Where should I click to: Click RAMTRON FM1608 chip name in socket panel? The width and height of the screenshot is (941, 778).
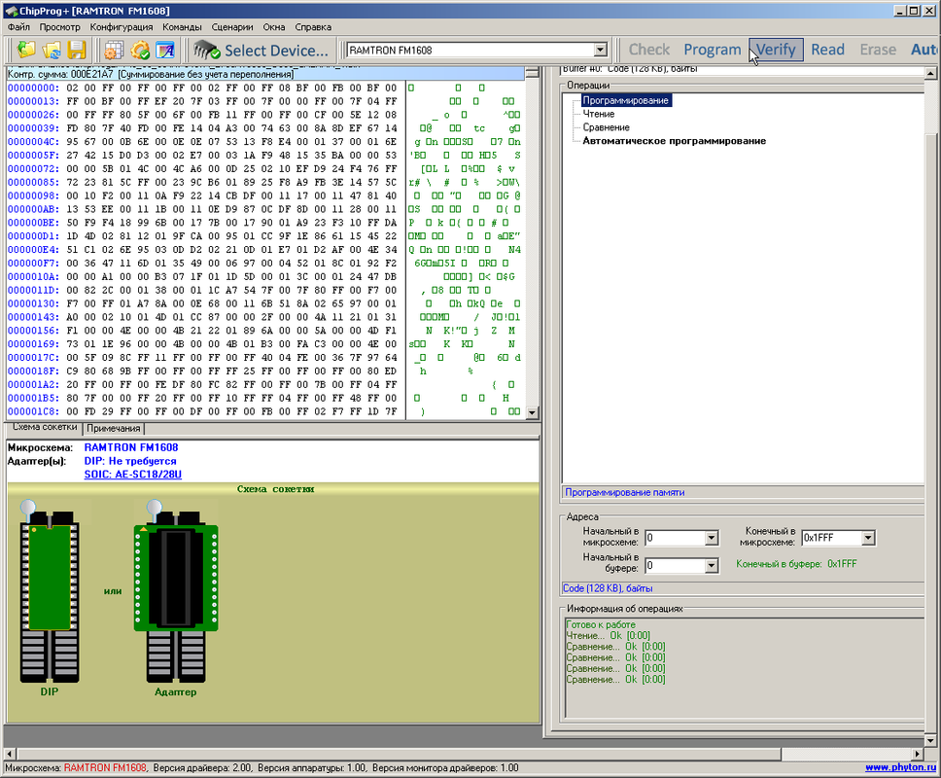coord(131,447)
